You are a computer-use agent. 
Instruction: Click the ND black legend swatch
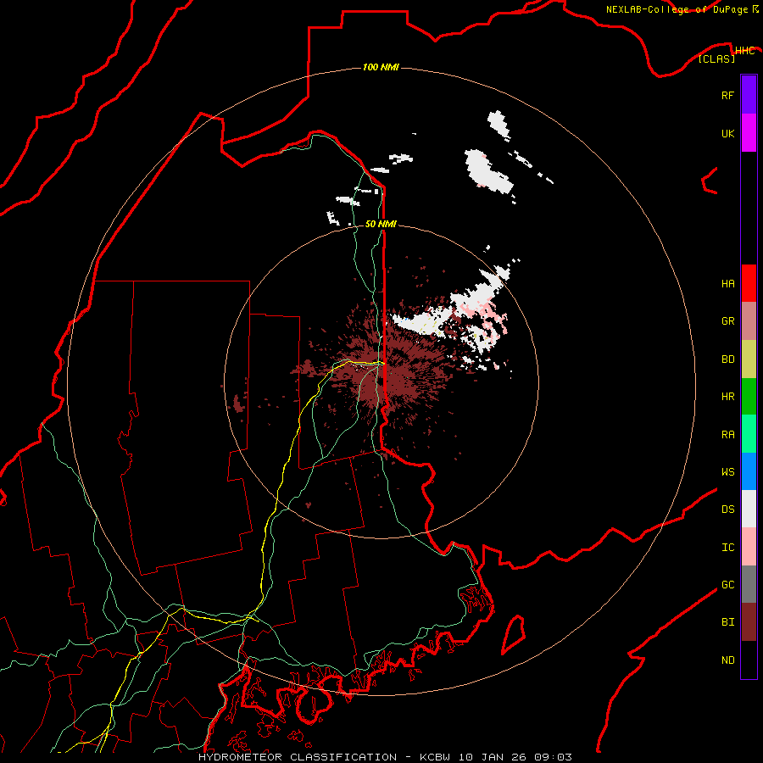pos(749,660)
